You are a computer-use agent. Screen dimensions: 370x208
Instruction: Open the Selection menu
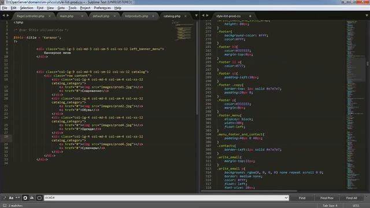tap(27, 8)
